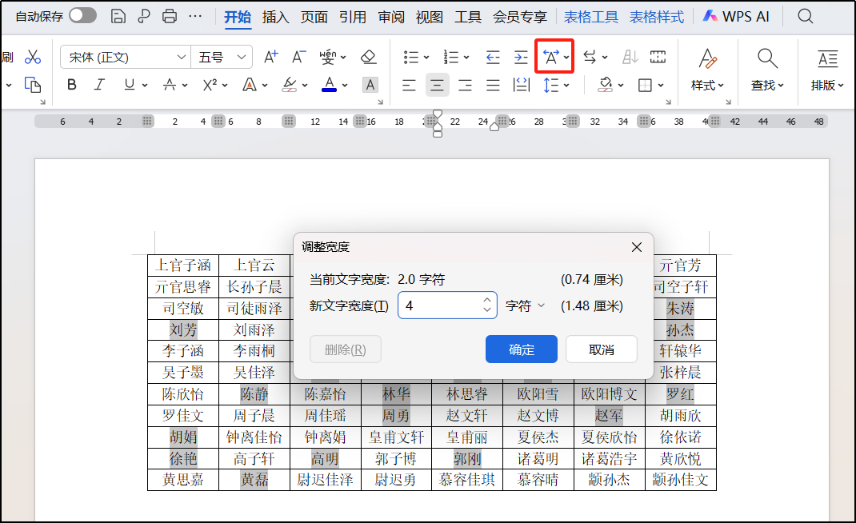Activate the cut (scissors) tool

(33, 57)
